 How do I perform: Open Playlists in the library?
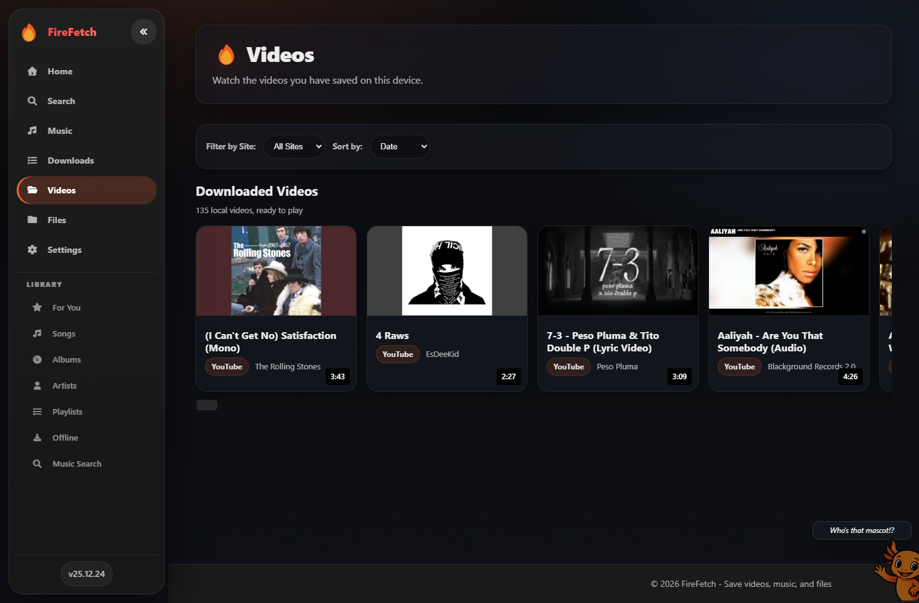(87, 412)
